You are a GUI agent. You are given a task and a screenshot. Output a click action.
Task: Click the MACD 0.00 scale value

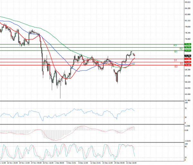[187, 130]
